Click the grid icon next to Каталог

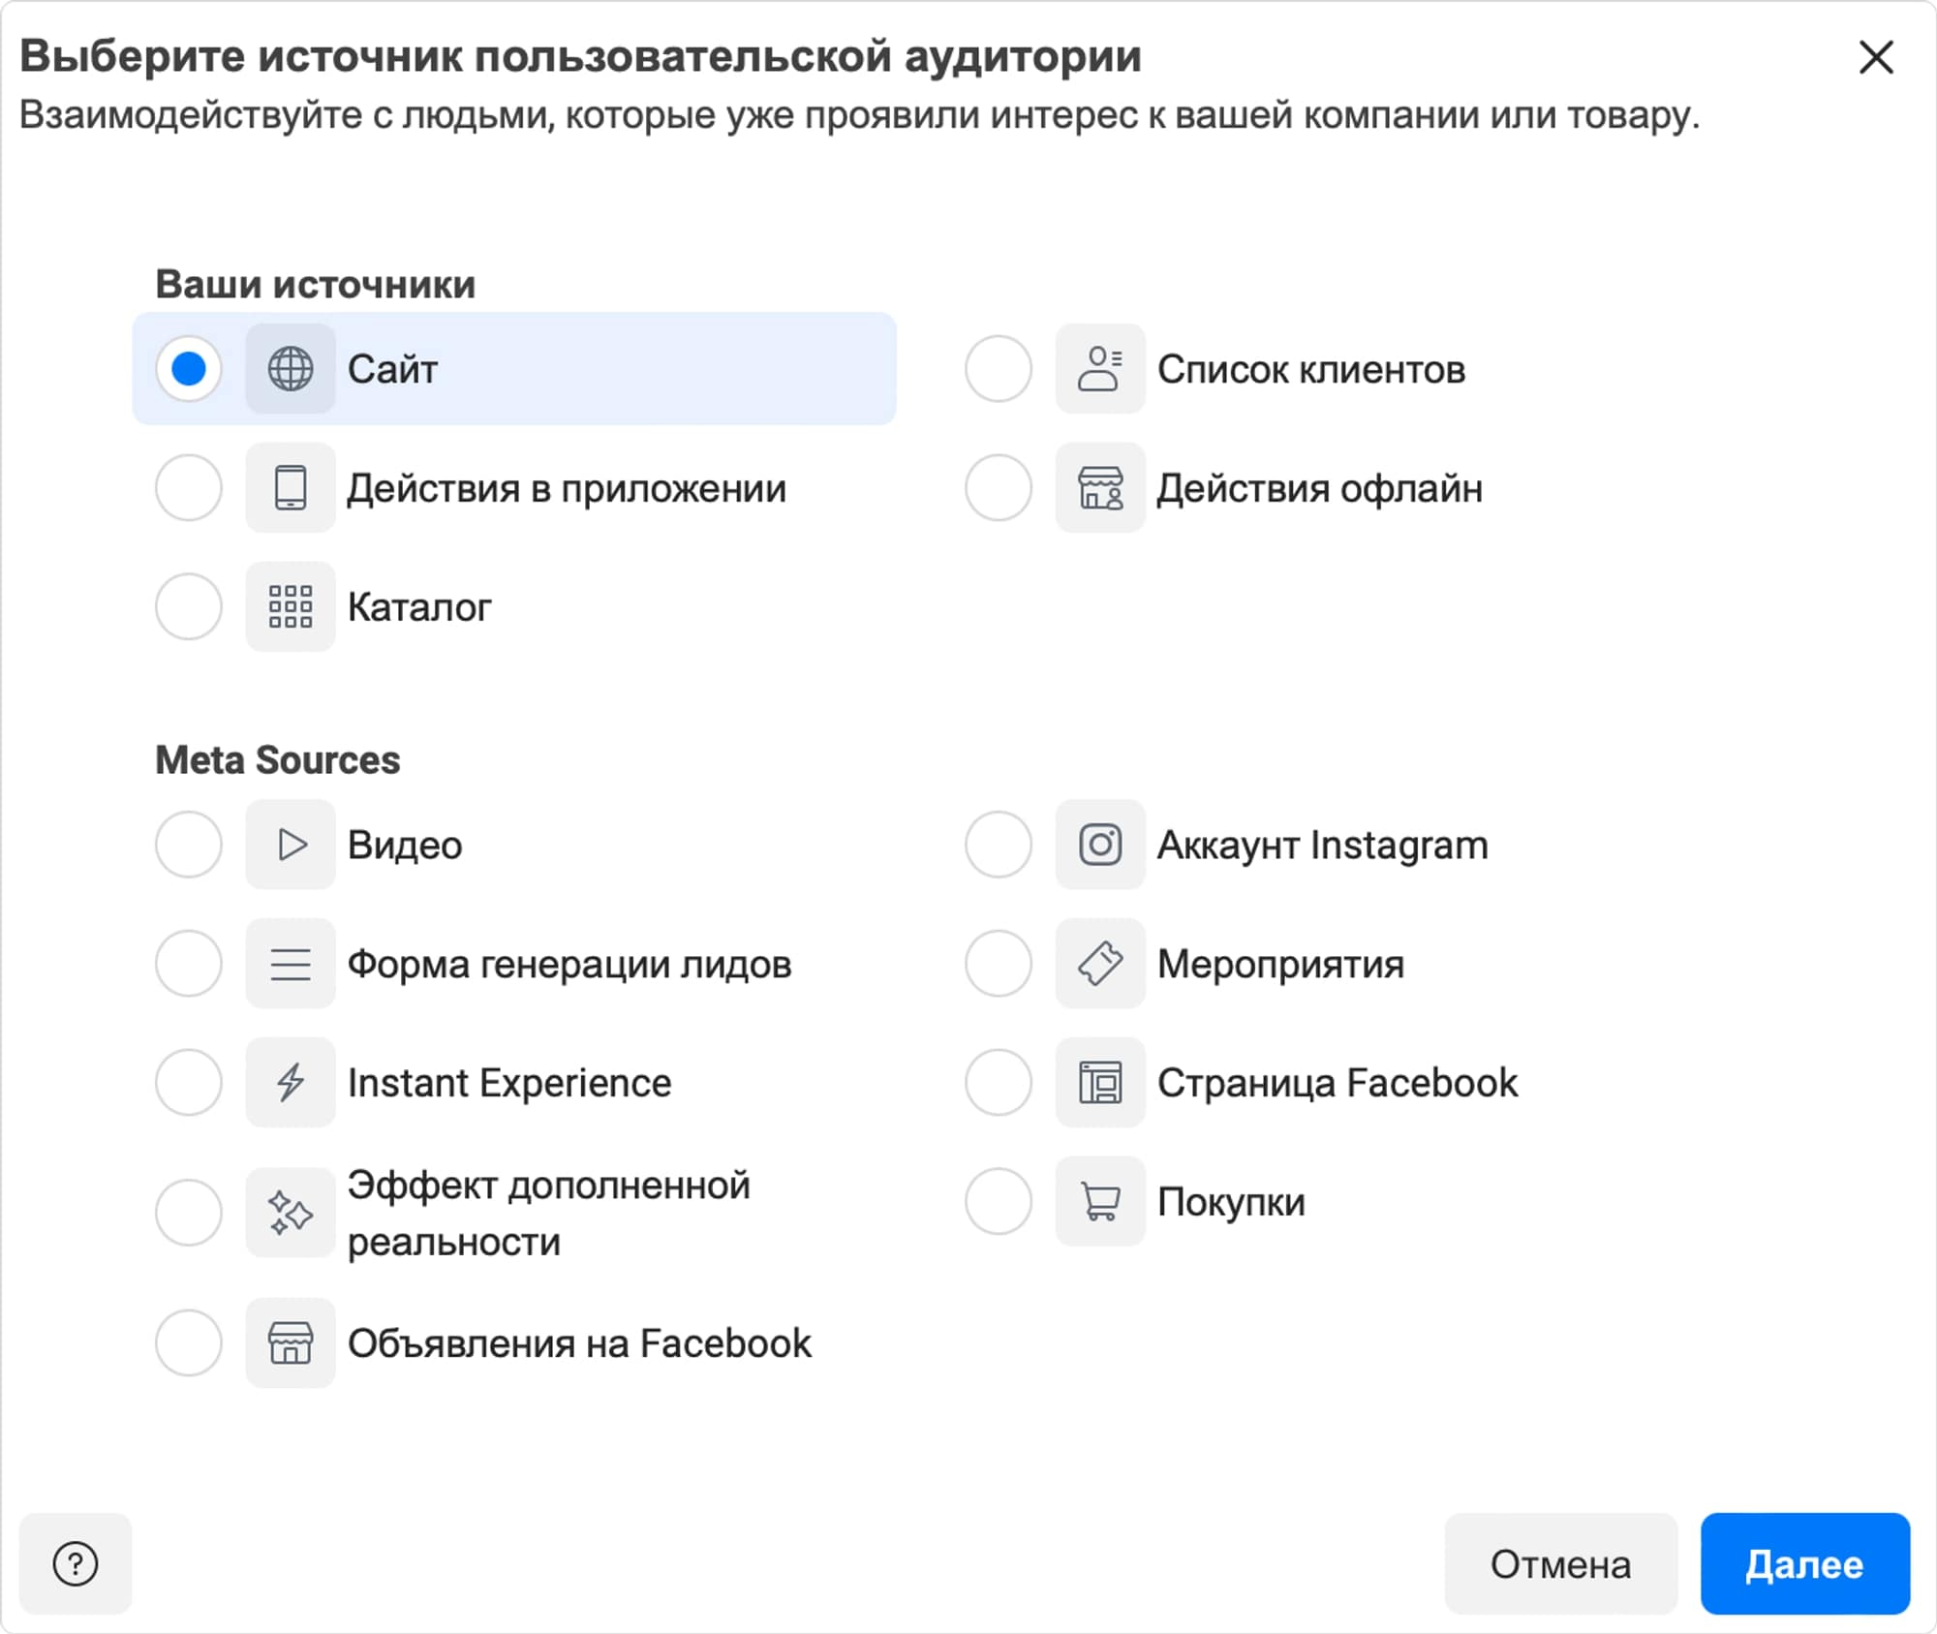(x=290, y=607)
